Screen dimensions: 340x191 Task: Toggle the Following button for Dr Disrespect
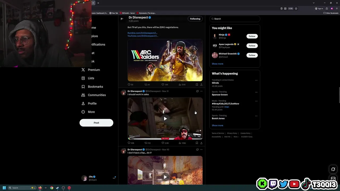195,19
